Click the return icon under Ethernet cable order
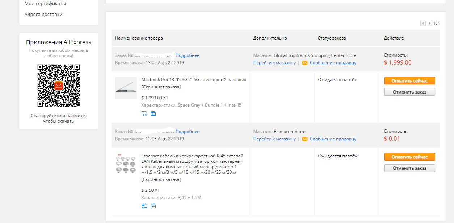The height and width of the screenshot is (223, 454). click(153, 206)
